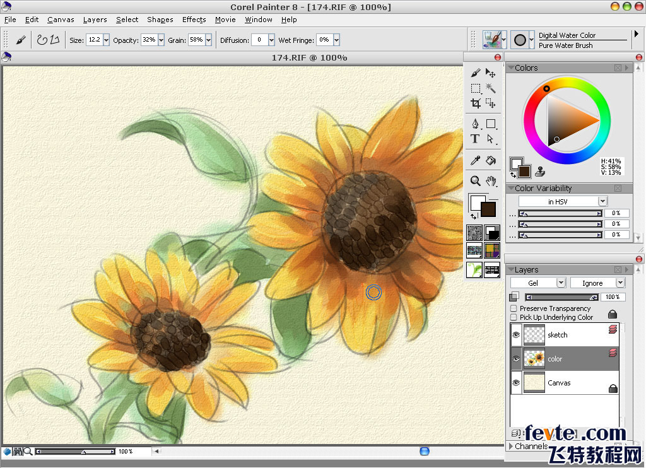Open the Paper selector in toolbox
This screenshot has width=646, height=468.
(474, 233)
